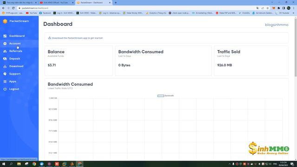Reload the page with refresh button
This screenshot has width=297, height=167.
coord(13,8)
